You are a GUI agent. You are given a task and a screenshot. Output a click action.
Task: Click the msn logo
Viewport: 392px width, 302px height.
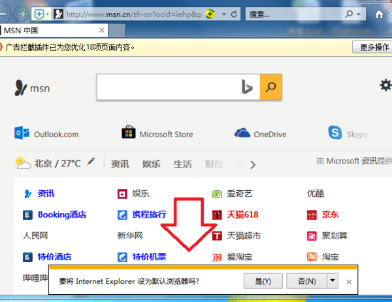coord(32,88)
